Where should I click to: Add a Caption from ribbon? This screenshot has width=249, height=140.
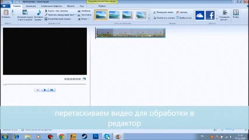coord(84,15)
